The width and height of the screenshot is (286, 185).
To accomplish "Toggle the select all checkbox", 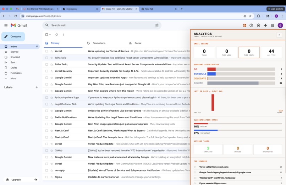I will [x=47, y=34].
